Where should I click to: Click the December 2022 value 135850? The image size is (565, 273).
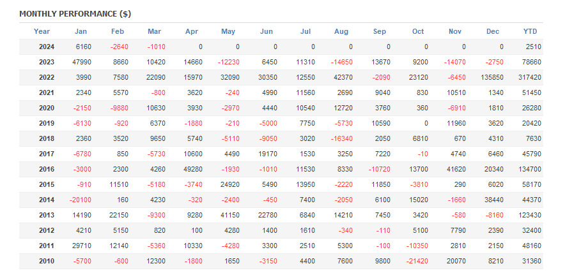[490, 77]
